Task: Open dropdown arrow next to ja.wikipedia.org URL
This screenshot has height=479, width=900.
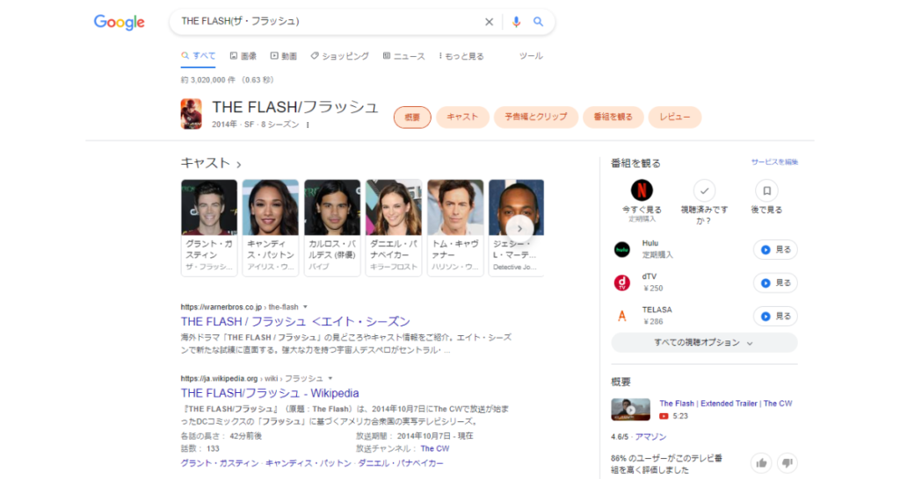Action: pyautogui.click(x=330, y=379)
